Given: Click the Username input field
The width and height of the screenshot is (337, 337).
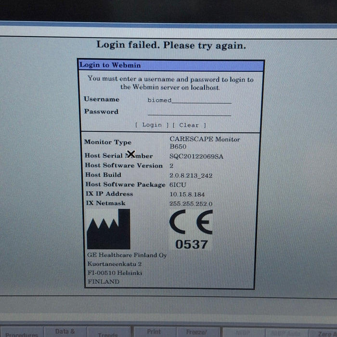Looking at the screenshot, I should tap(189, 100).
